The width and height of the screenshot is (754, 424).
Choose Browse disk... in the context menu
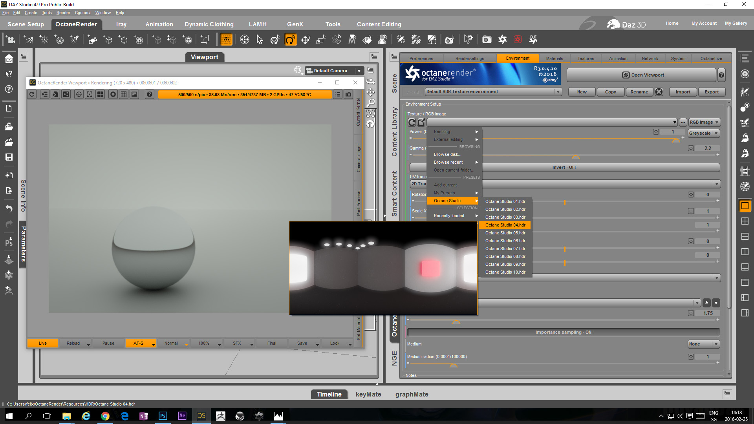point(447,154)
